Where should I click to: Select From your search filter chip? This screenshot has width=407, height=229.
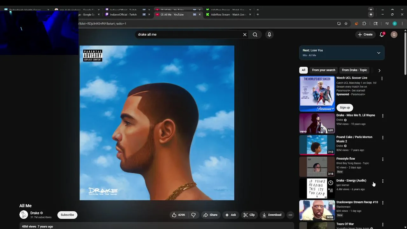323,70
